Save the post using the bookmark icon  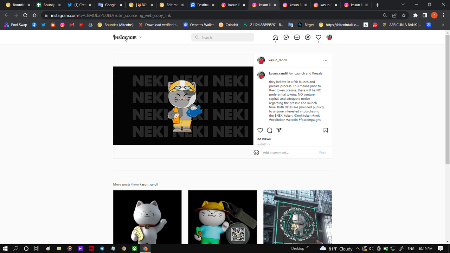[x=326, y=130]
